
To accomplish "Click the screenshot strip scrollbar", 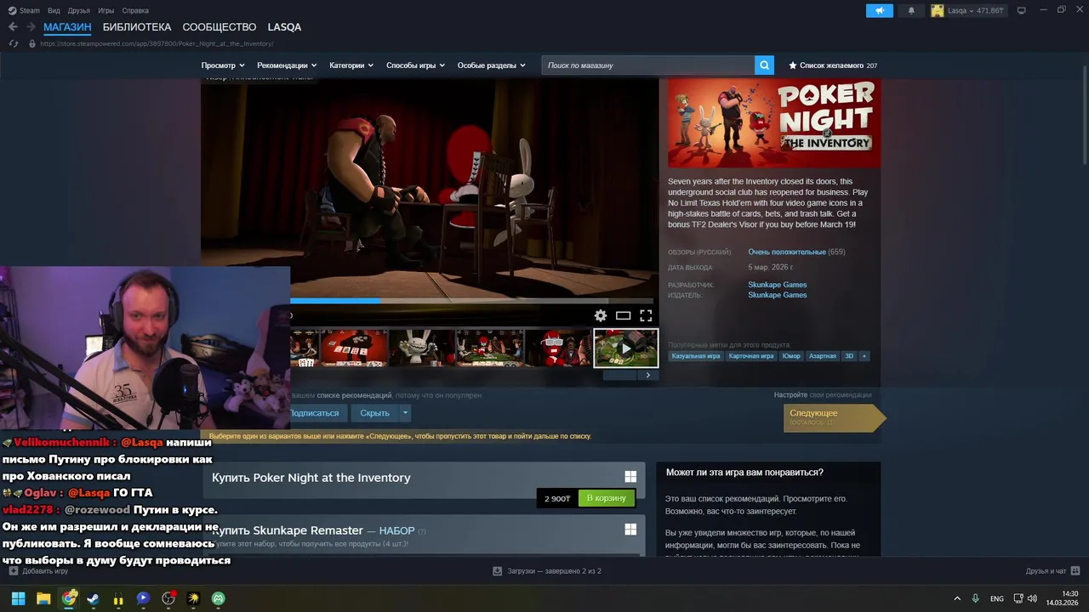I will [x=619, y=375].
